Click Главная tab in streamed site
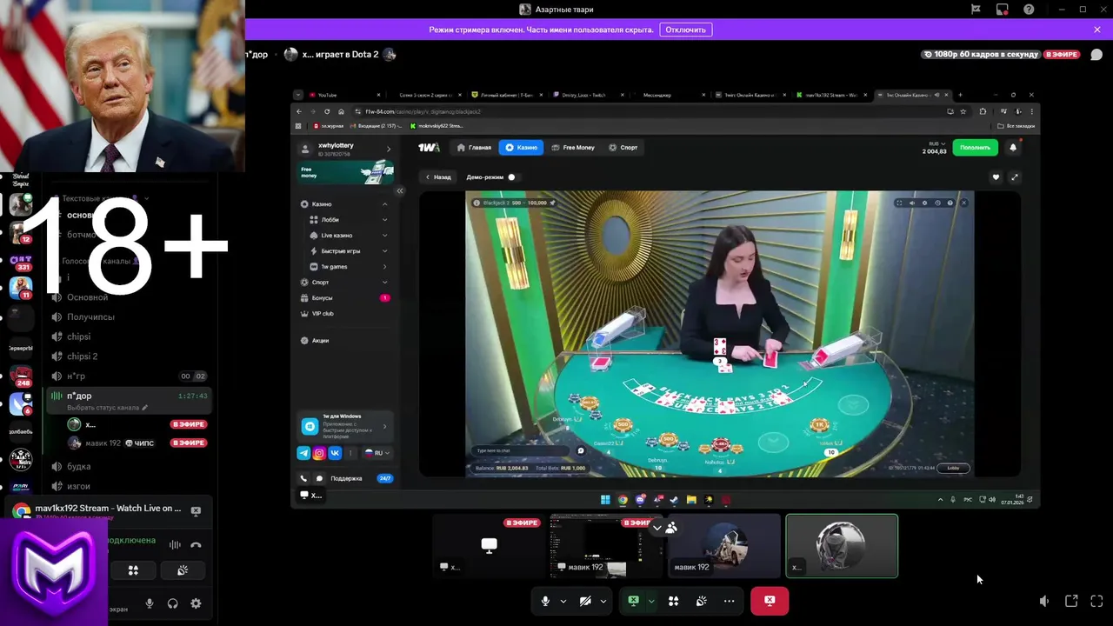 click(475, 148)
